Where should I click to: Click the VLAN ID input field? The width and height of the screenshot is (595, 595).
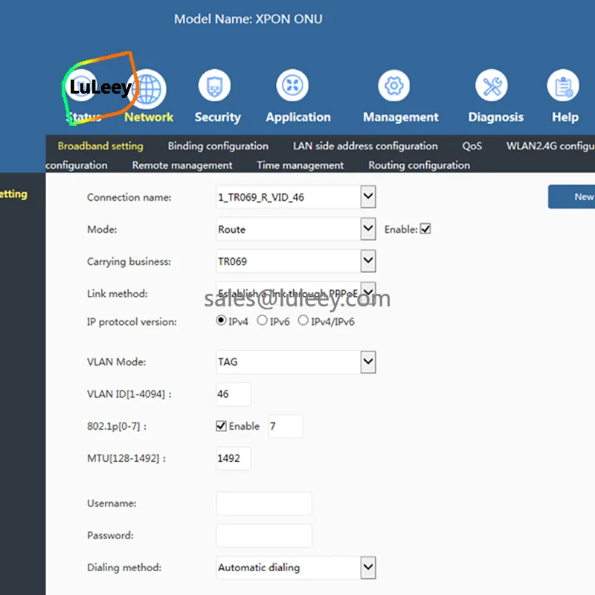[x=234, y=394]
